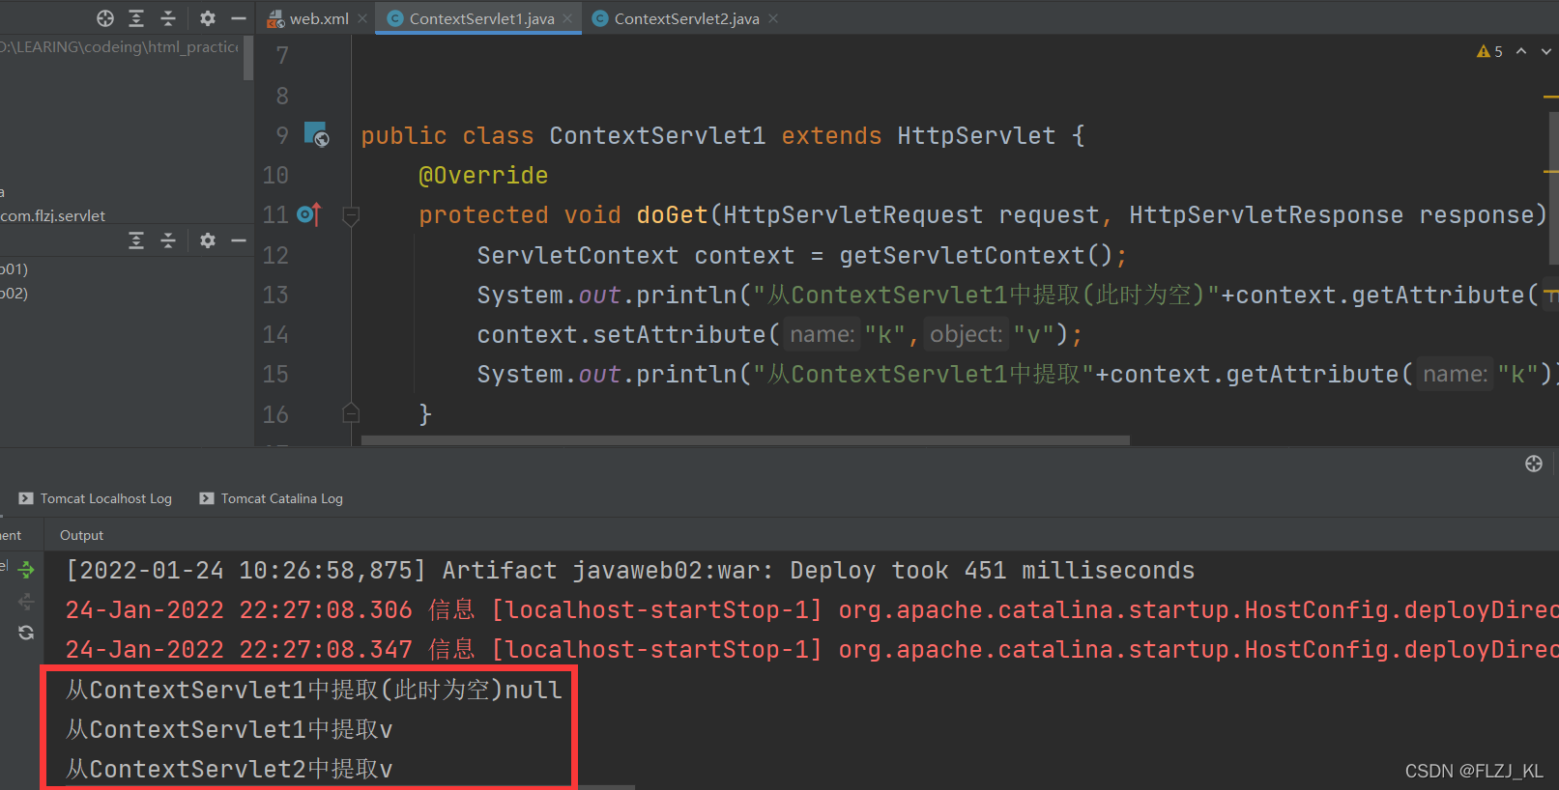Click 'getServletContext()' call on line 12
The image size is (1559, 790).
click(x=975, y=255)
